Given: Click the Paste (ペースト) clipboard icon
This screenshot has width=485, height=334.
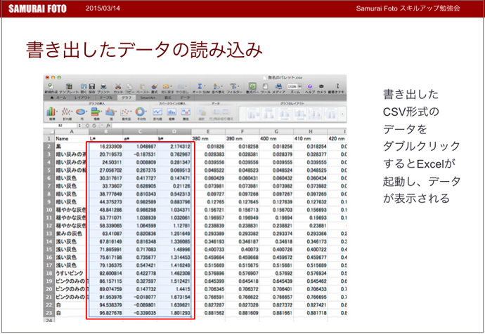Looking at the screenshot, I should [x=143, y=86].
